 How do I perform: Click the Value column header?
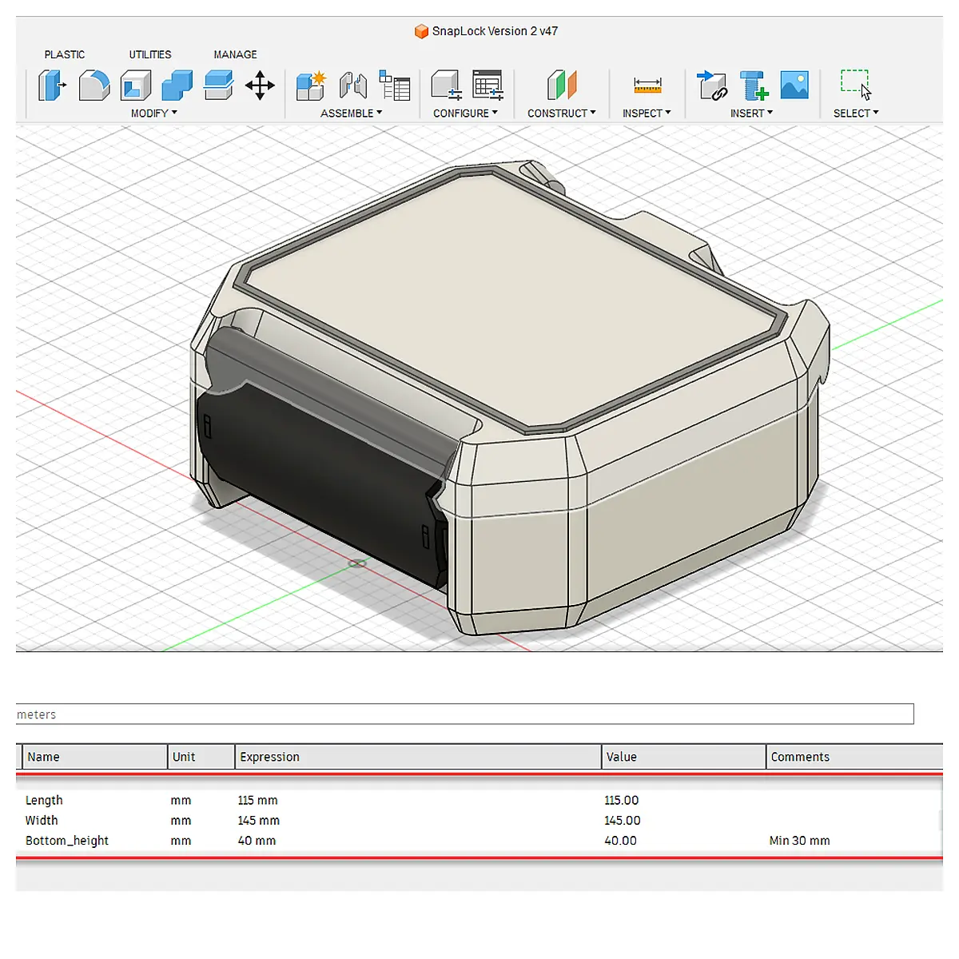coord(683,757)
